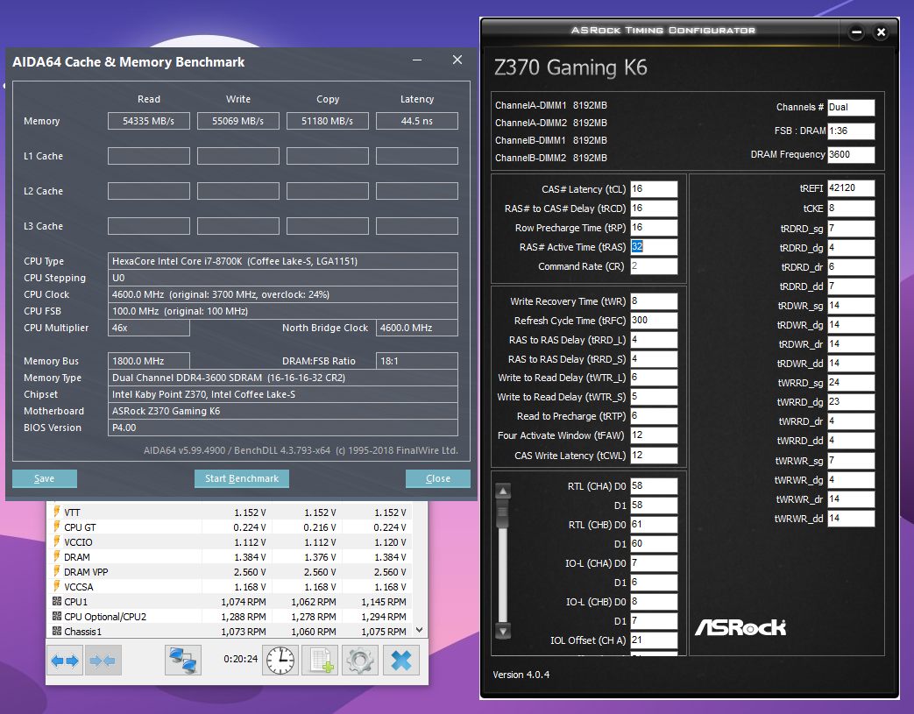
Task: Click the Memory Latency result 44.5 ns
Action: pos(417,121)
